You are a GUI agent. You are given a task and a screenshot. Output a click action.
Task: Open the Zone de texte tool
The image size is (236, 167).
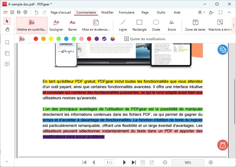pyautogui.click(x=195, y=25)
